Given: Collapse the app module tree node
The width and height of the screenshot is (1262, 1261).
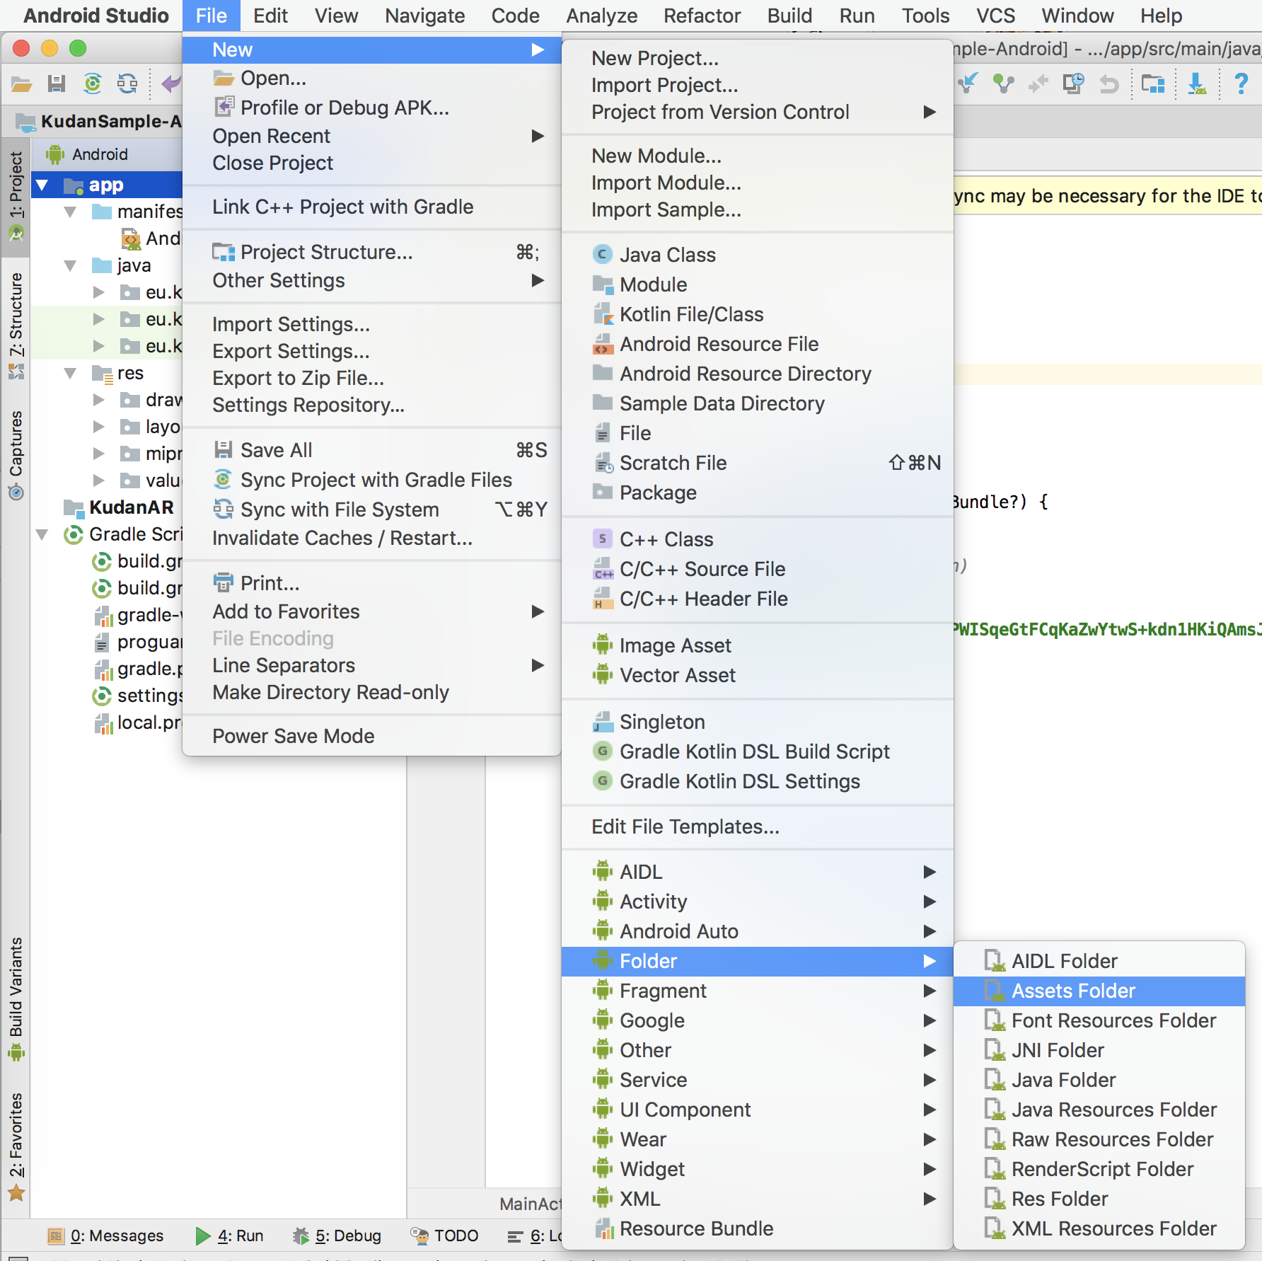Looking at the screenshot, I should tap(42, 185).
